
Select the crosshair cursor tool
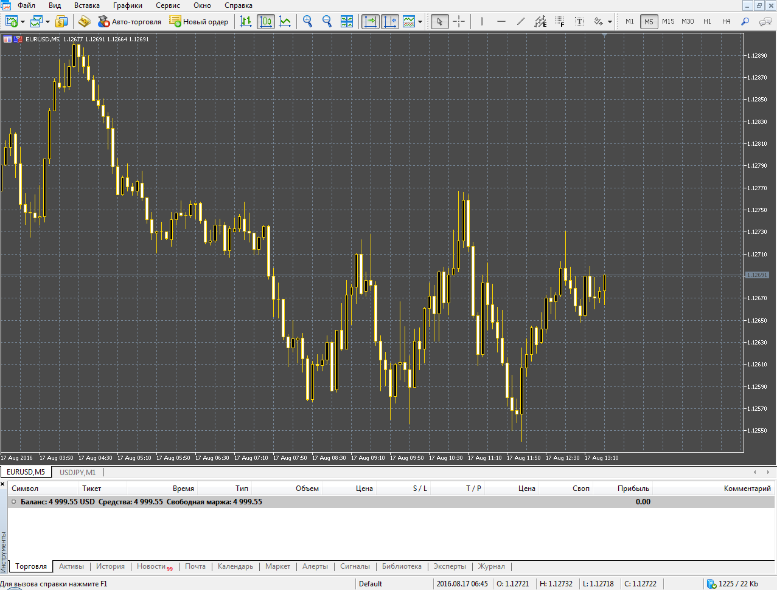[459, 21]
